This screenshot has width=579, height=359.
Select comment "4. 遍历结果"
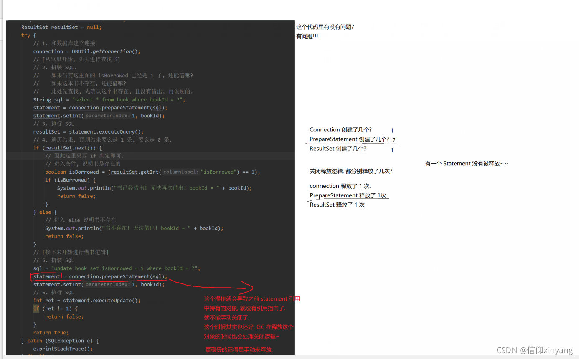click(x=102, y=140)
